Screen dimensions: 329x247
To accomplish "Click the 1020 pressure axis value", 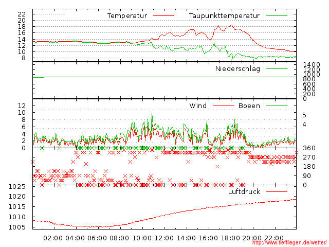I will pos(17,197).
